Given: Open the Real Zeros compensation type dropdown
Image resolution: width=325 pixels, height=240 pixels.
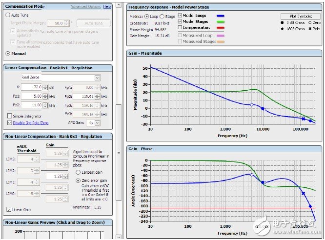Looking at the screenshot, I should coord(97,77).
